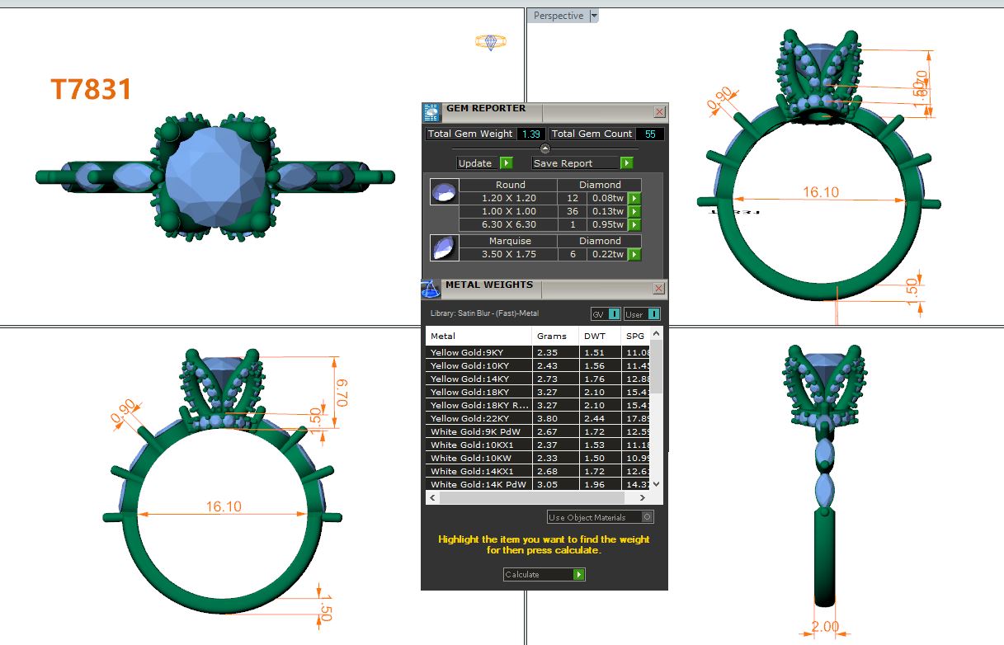Screen dimensions: 1004x645
Task: Click the Gem Reporter panel icon
Action: (431, 113)
